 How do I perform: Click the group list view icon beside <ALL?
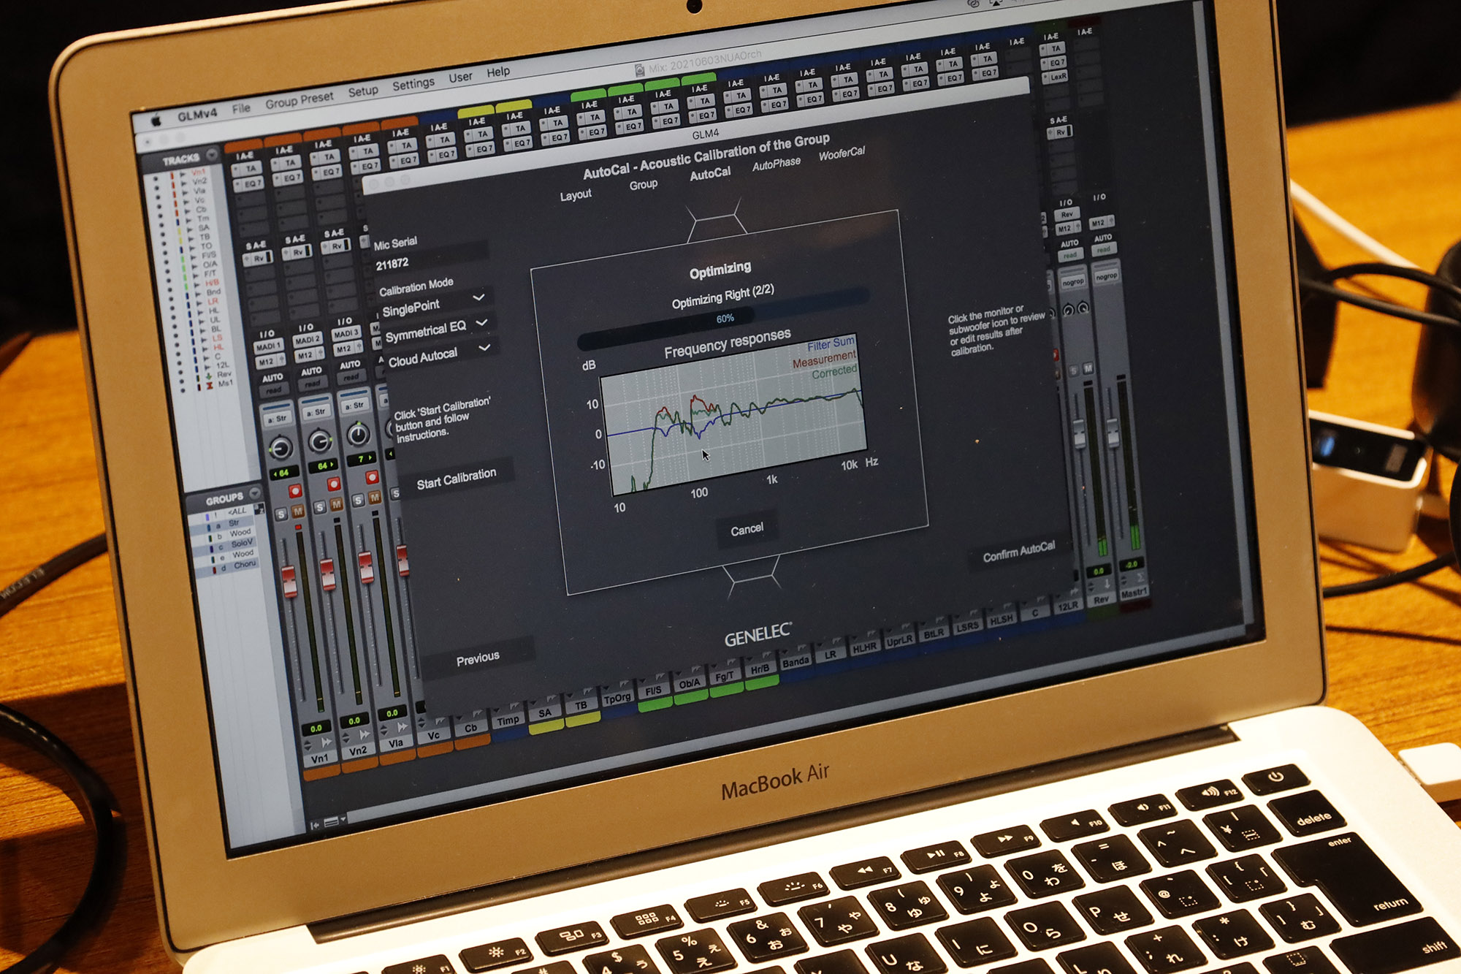[259, 508]
